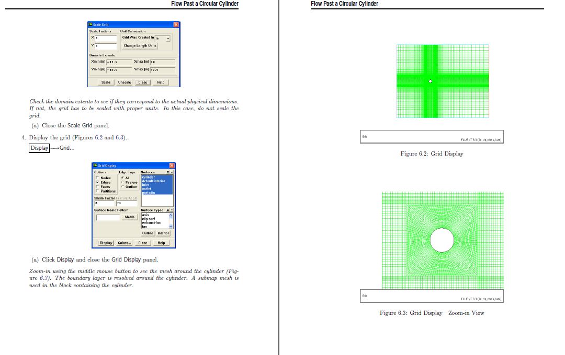Viewport: 565px width, 355px height.
Task: Click deselect-all icon beside Surfaces list
Action: click(x=172, y=172)
